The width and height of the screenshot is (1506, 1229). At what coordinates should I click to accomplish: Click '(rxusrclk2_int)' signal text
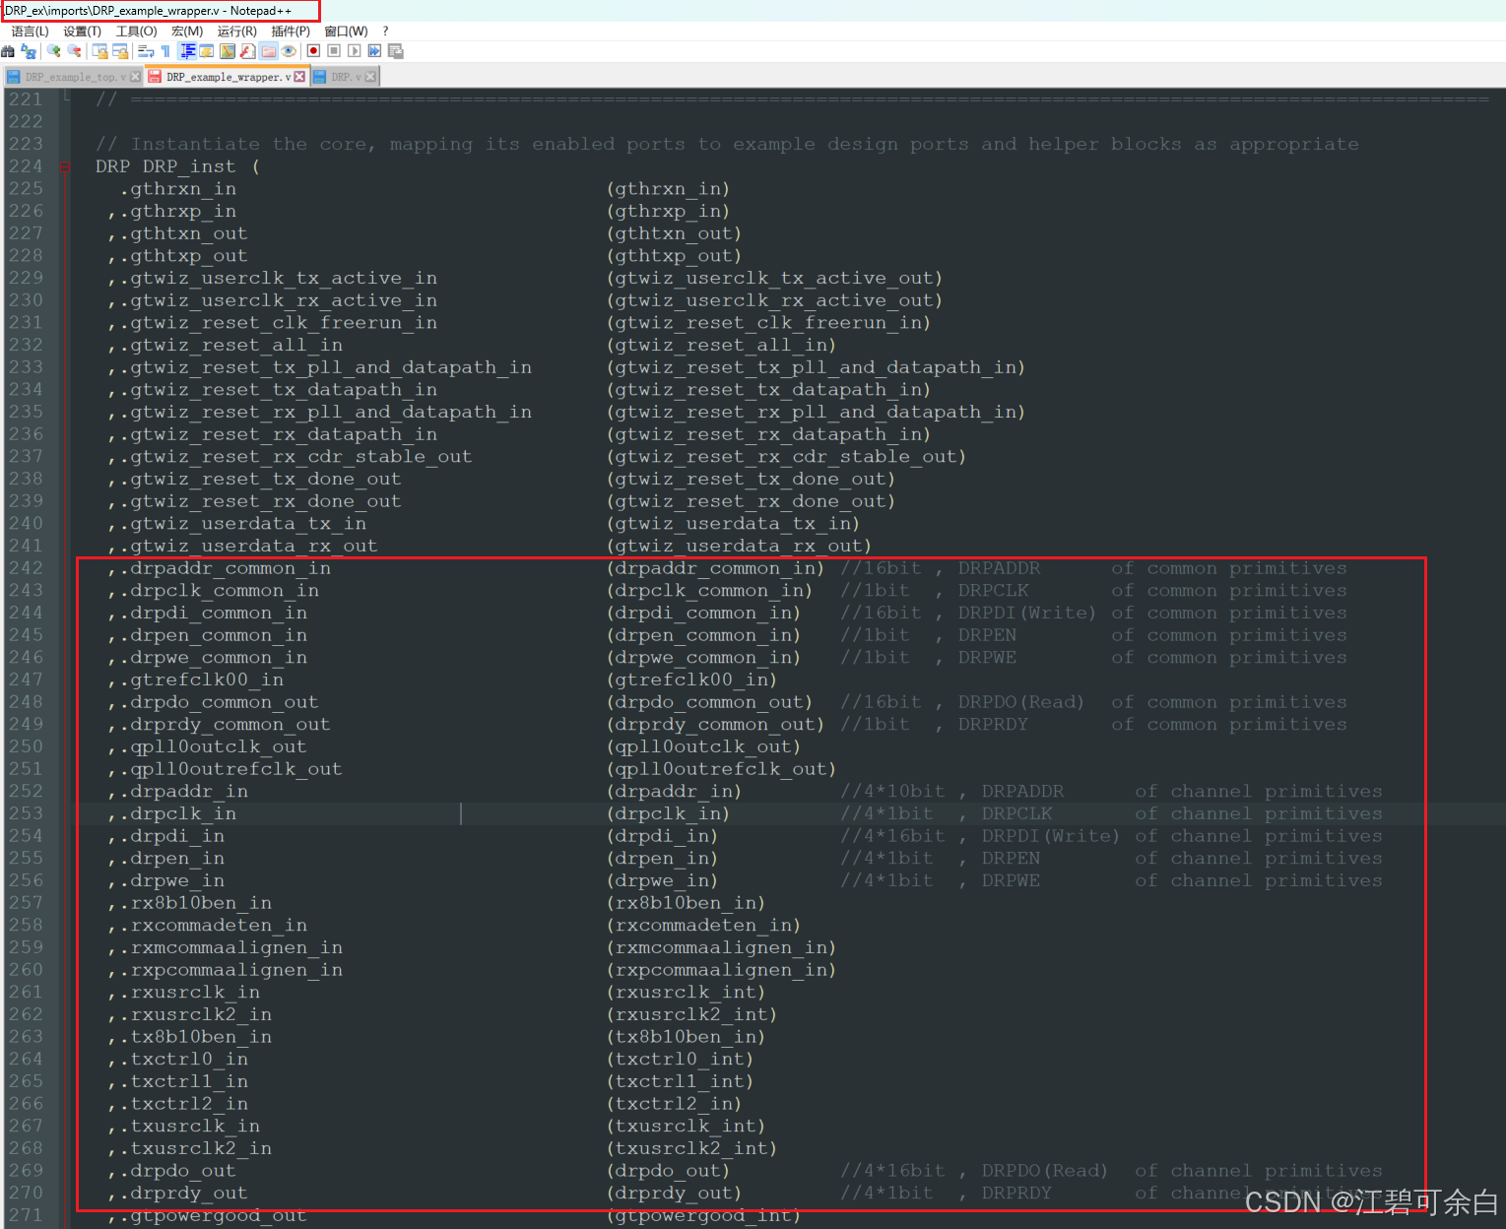(x=691, y=1014)
